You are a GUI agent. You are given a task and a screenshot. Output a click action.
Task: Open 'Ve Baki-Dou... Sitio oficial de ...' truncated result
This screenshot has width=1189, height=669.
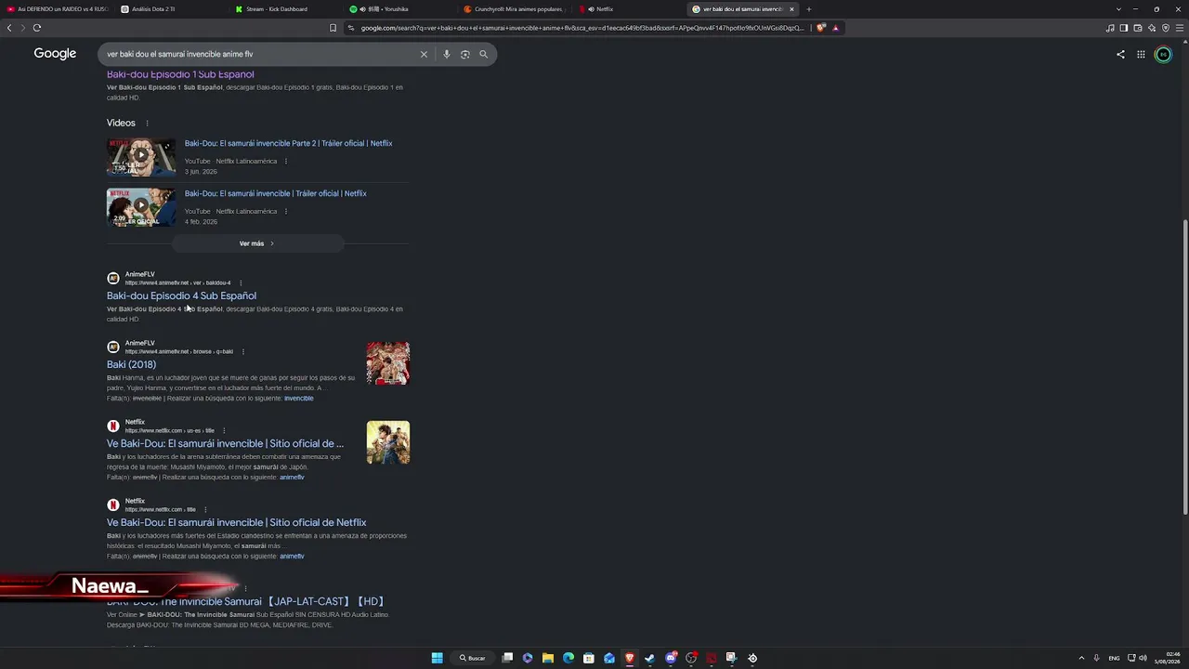(x=225, y=443)
